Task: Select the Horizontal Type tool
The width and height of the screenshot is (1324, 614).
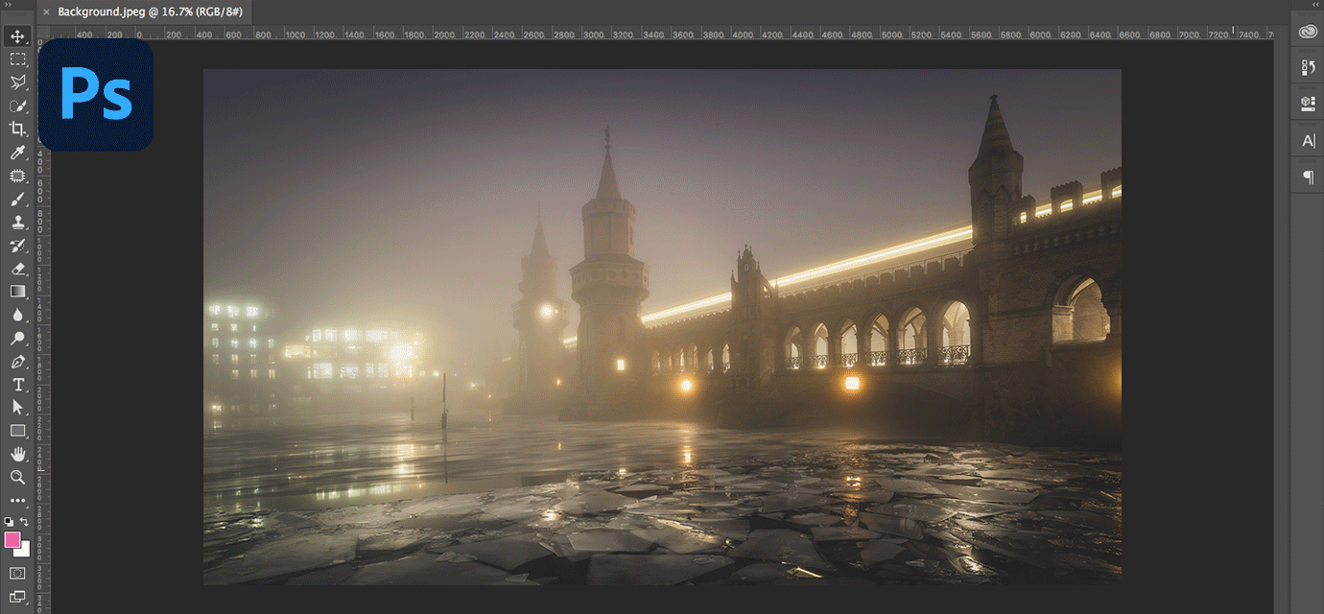Action: click(17, 384)
